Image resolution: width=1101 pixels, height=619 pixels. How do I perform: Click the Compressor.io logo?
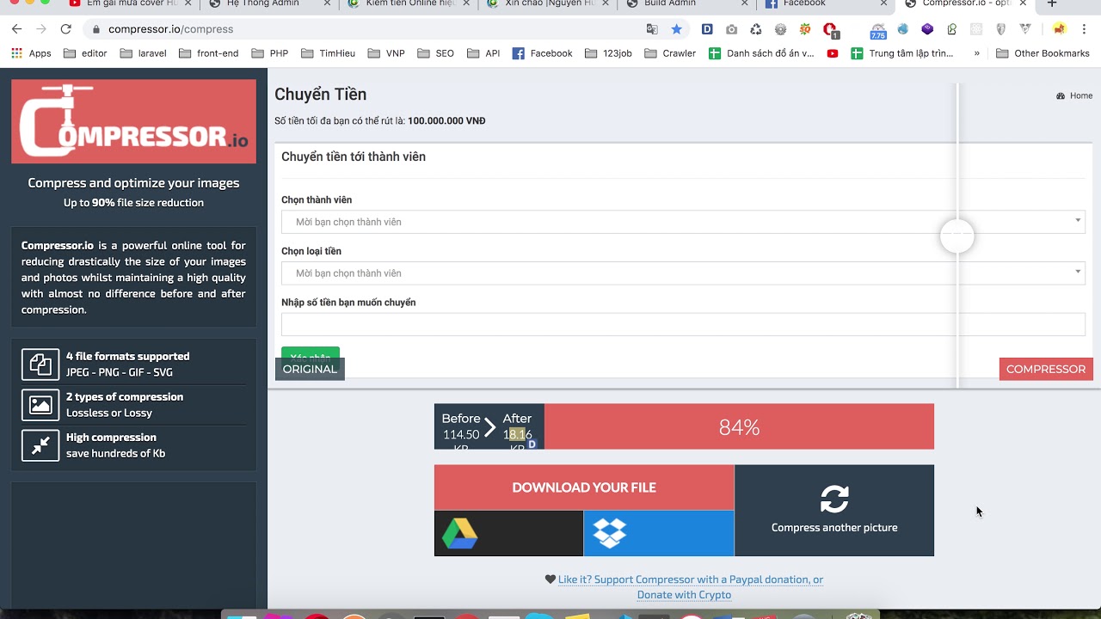pyautogui.click(x=133, y=121)
